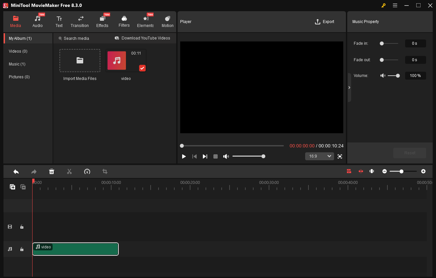Open the Filters tab
This screenshot has width=436, height=278.
(x=124, y=21)
